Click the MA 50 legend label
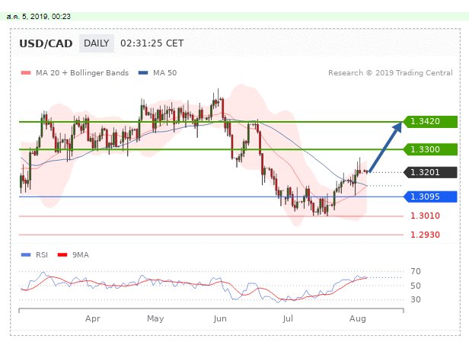The image size is (469, 342). (x=164, y=73)
